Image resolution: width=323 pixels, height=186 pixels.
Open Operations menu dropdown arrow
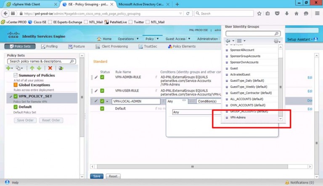138,39
